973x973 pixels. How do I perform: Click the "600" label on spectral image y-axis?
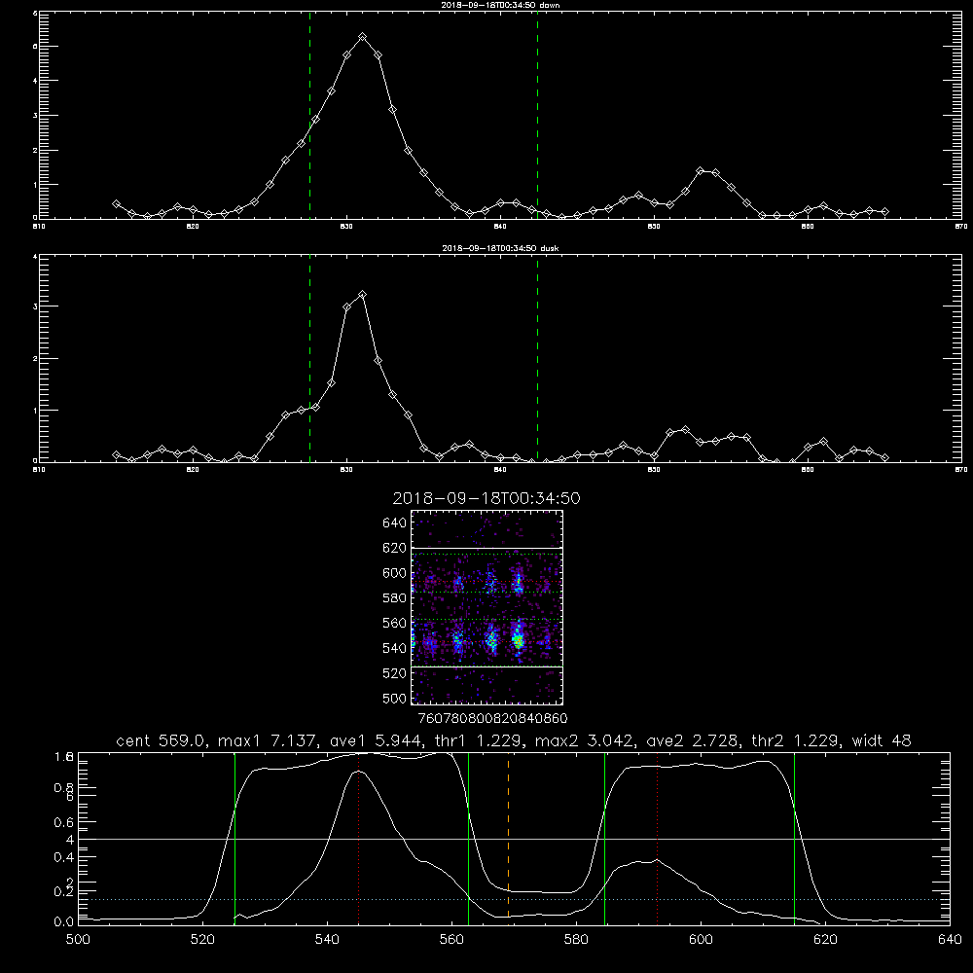[x=395, y=573]
